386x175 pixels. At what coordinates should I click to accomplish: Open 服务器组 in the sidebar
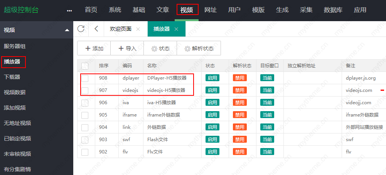tap(15, 46)
